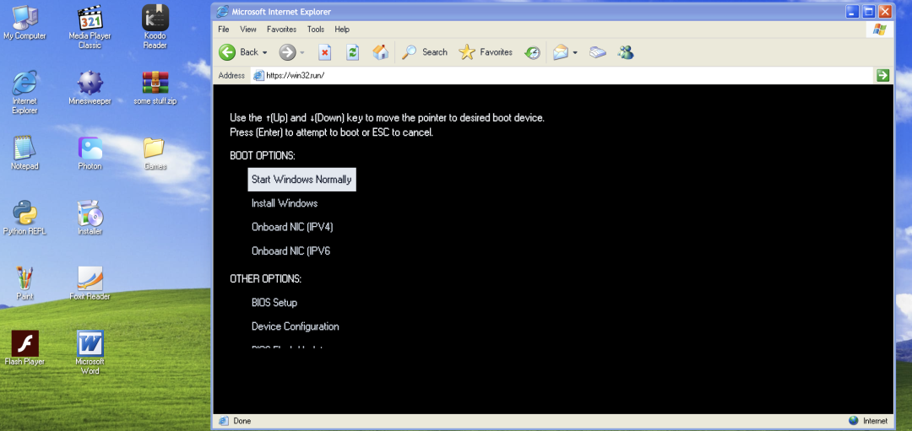This screenshot has width=912, height=431.
Task: Select the Flash Player desktop icon
Action: (x=24, y=348)
